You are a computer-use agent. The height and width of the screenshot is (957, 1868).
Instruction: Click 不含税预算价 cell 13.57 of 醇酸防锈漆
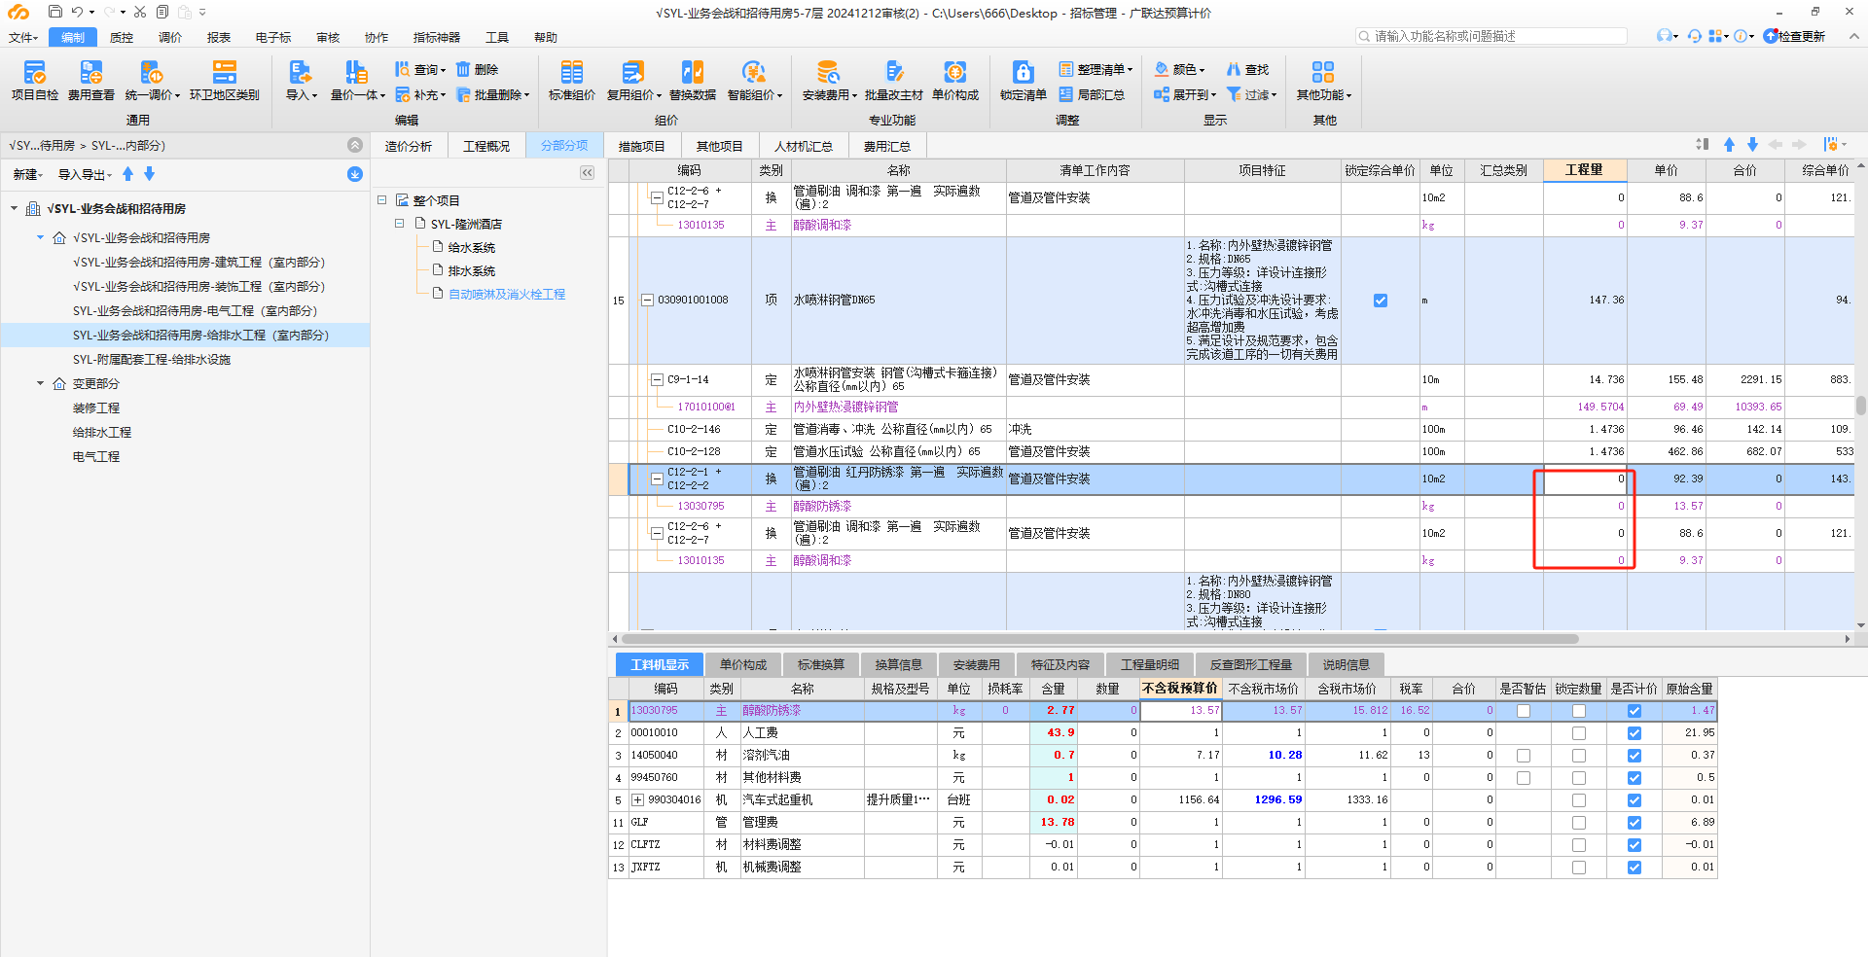click(x=1180, y=711)
